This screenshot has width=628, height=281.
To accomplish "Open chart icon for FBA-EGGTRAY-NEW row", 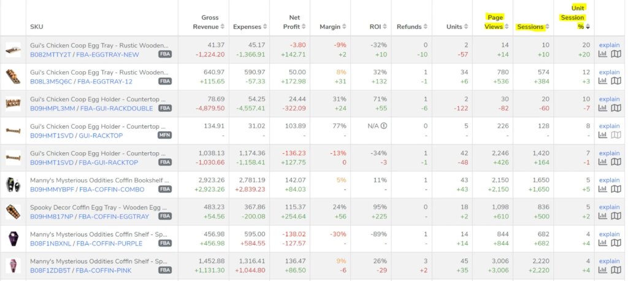I will 602,54.
